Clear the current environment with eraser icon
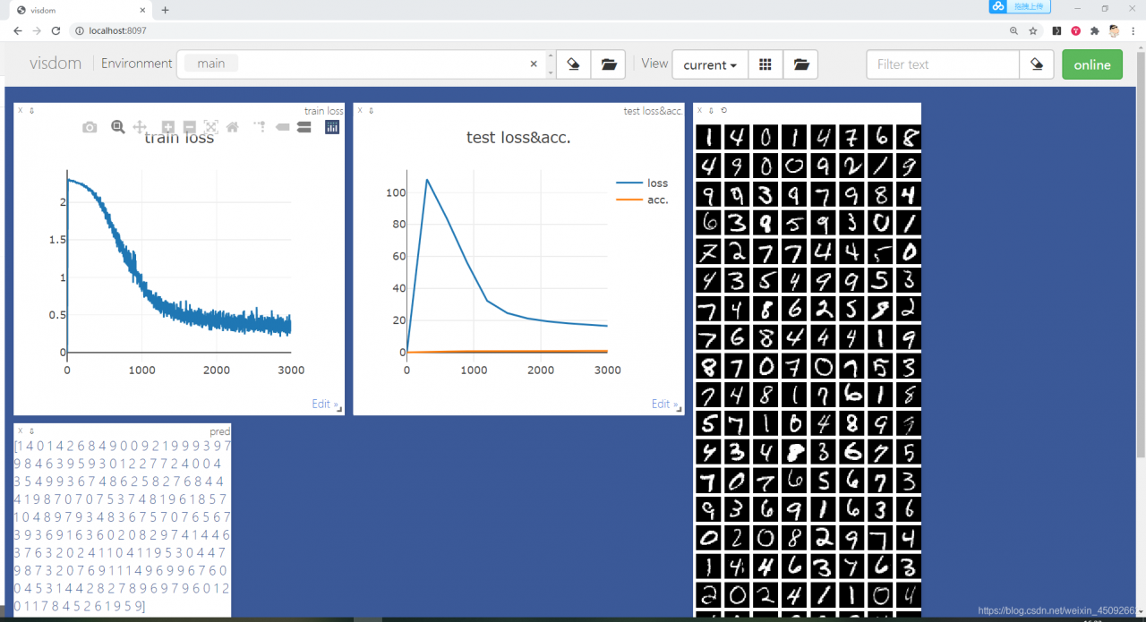This screenshot has height=622, width=1146. click(574, 64)
